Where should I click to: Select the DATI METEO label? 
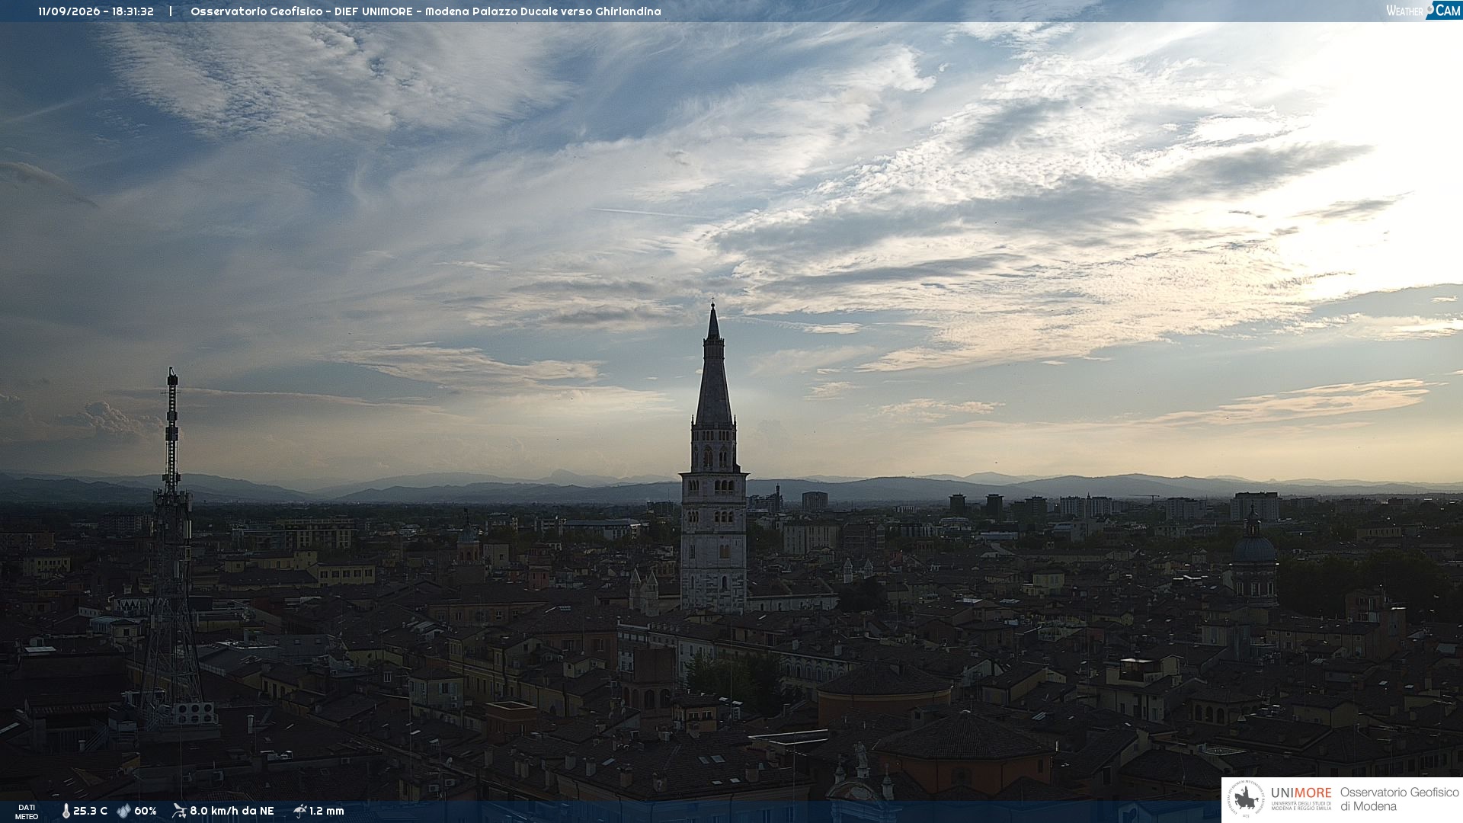coord(27,812)
